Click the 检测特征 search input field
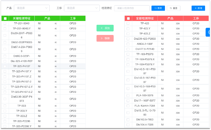Viewport: 211px width, 130px height. click(132, 8)
